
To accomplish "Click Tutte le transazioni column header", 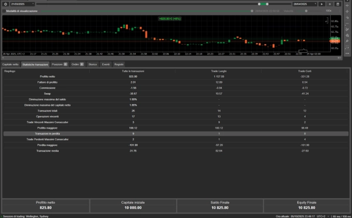I will tap(133, 71).
